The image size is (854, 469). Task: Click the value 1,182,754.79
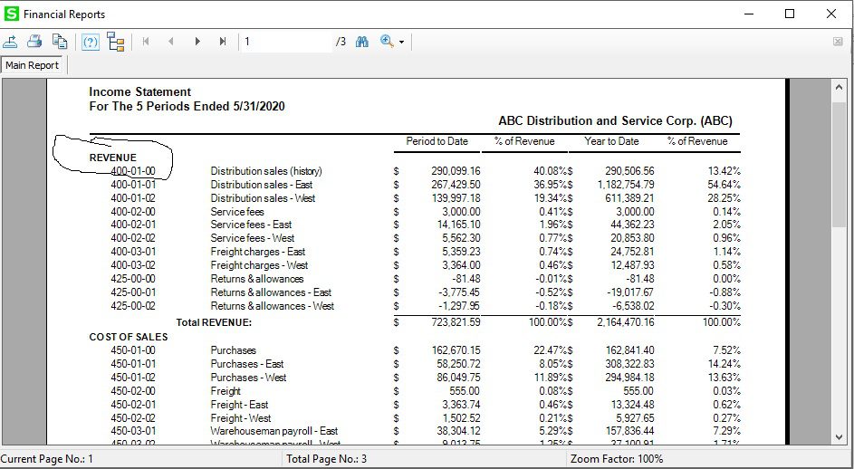click(x=626, y=185)
